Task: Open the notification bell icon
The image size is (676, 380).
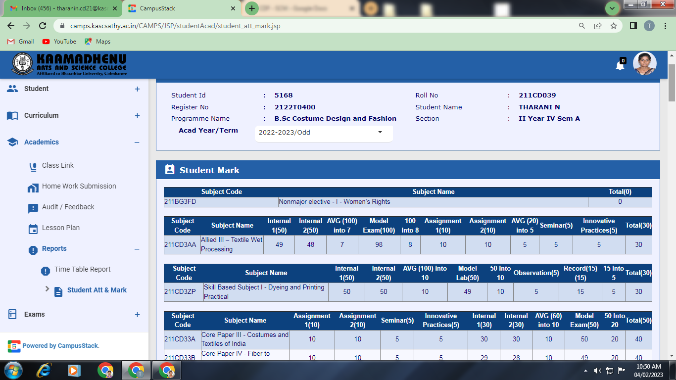Action: (620, 65)
